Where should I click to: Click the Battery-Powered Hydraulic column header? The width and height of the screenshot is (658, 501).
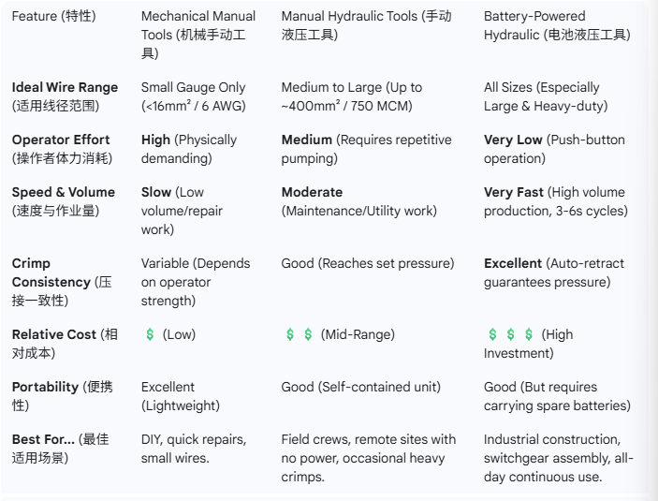coord(556,25)
